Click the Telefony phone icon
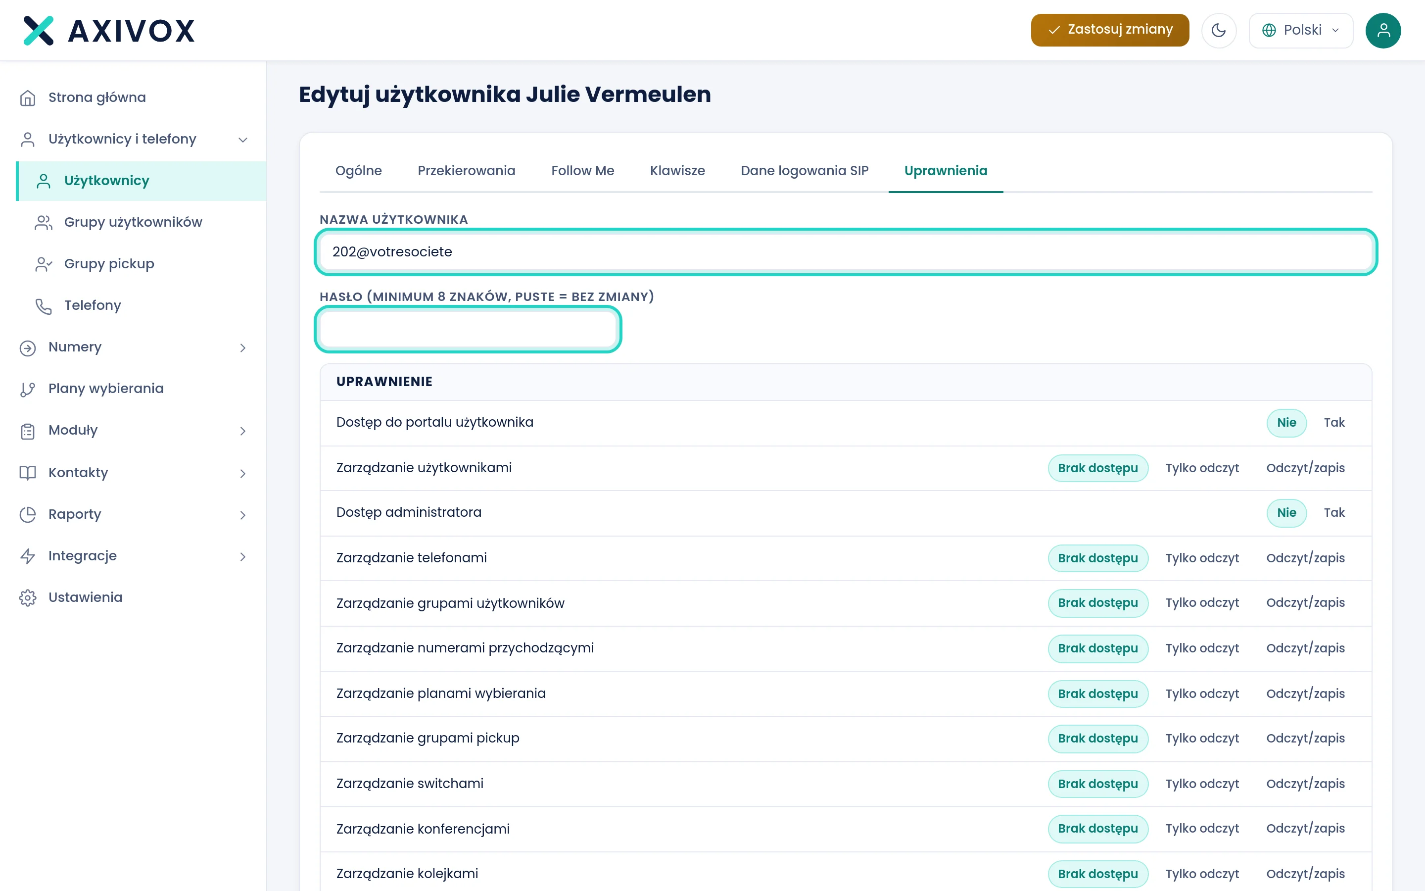Viewport: 1425px width, 891px height. tap(44, 306)
